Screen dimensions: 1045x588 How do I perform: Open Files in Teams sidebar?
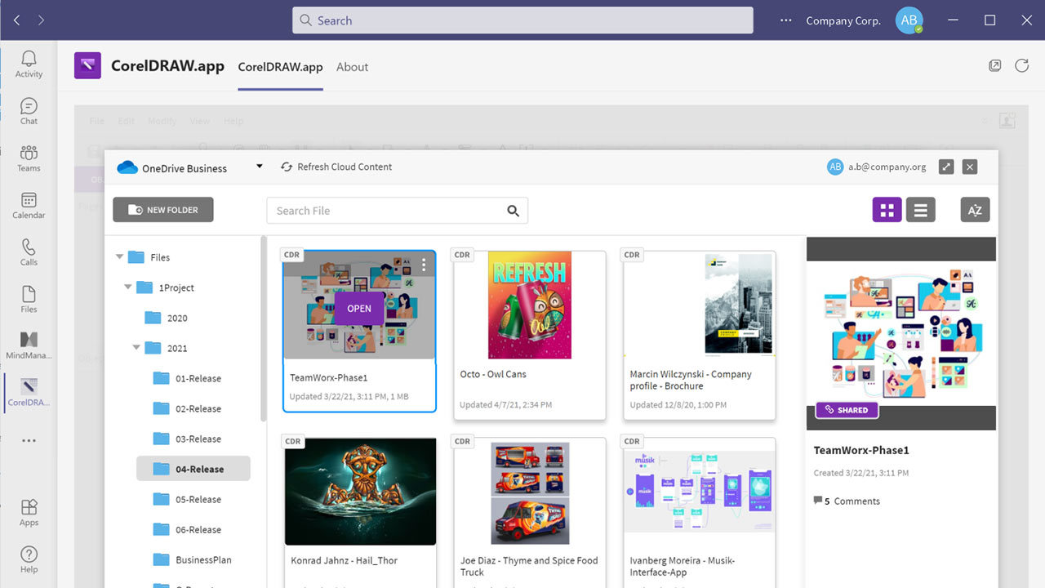(29, 300)
